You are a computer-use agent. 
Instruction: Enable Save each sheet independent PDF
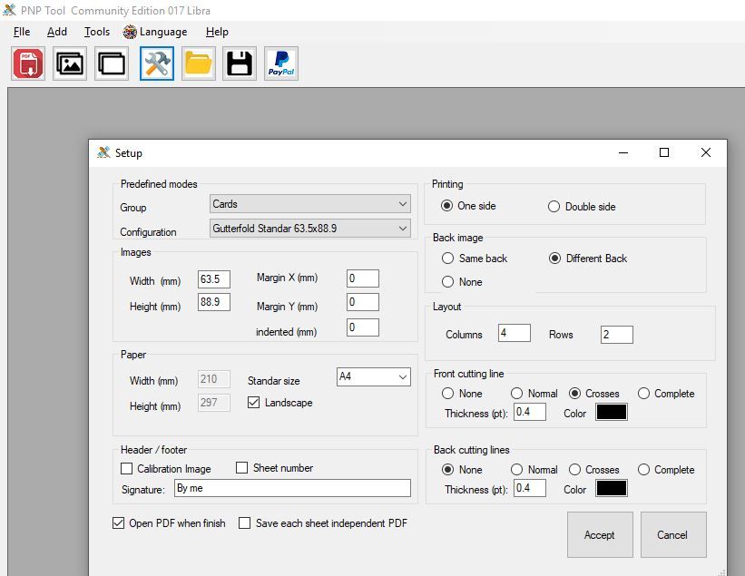point(244,522)
